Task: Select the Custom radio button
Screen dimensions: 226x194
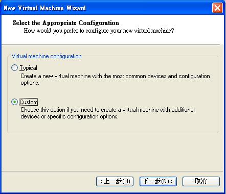Action: (x=14, y=102)
